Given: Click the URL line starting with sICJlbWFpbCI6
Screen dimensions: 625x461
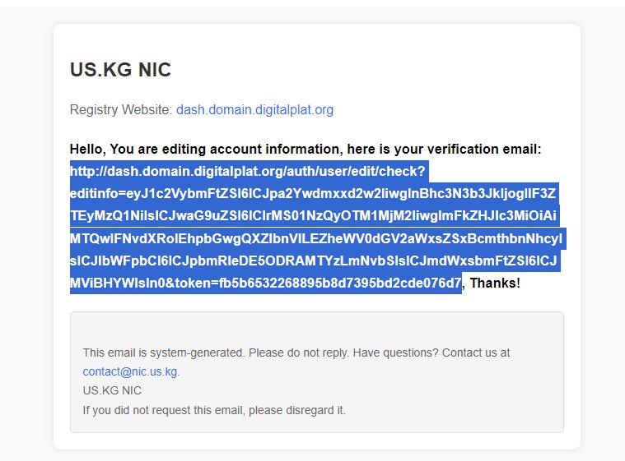Looking at the screenshot, I should pyautogui.click(x=314, y=260).
